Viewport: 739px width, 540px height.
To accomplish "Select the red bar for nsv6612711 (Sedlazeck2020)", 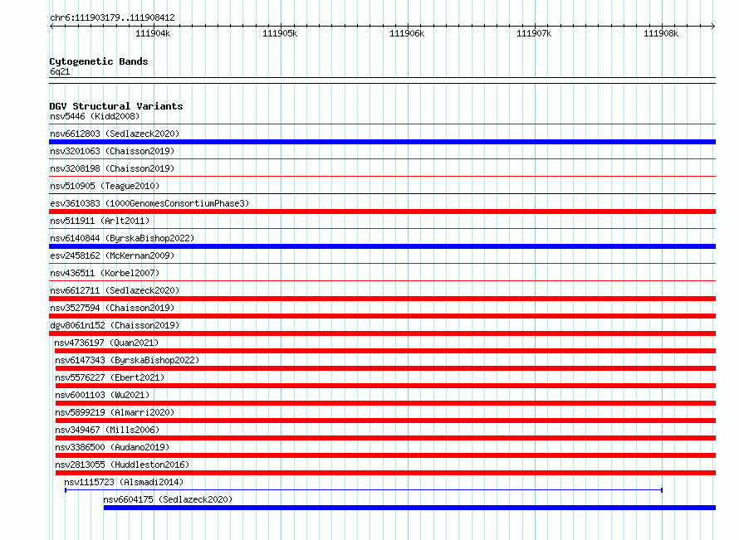I will pyautogui.click(x=382, y=299).
